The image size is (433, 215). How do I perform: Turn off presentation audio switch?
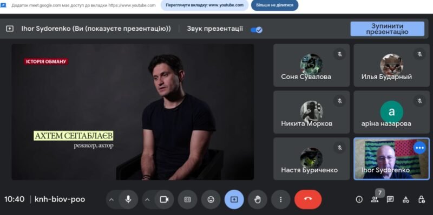pos(256,30)
